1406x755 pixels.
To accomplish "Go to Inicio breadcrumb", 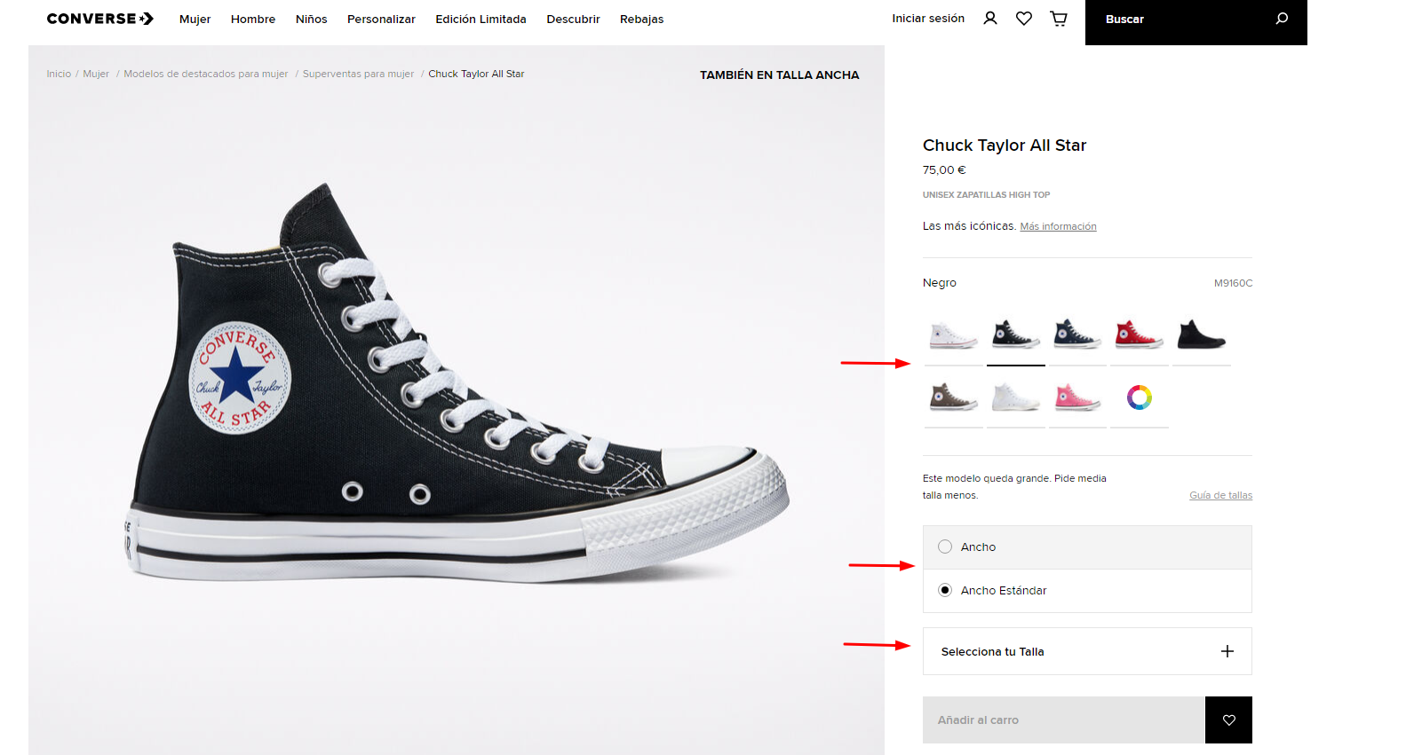I will click(x=59, y=74).
